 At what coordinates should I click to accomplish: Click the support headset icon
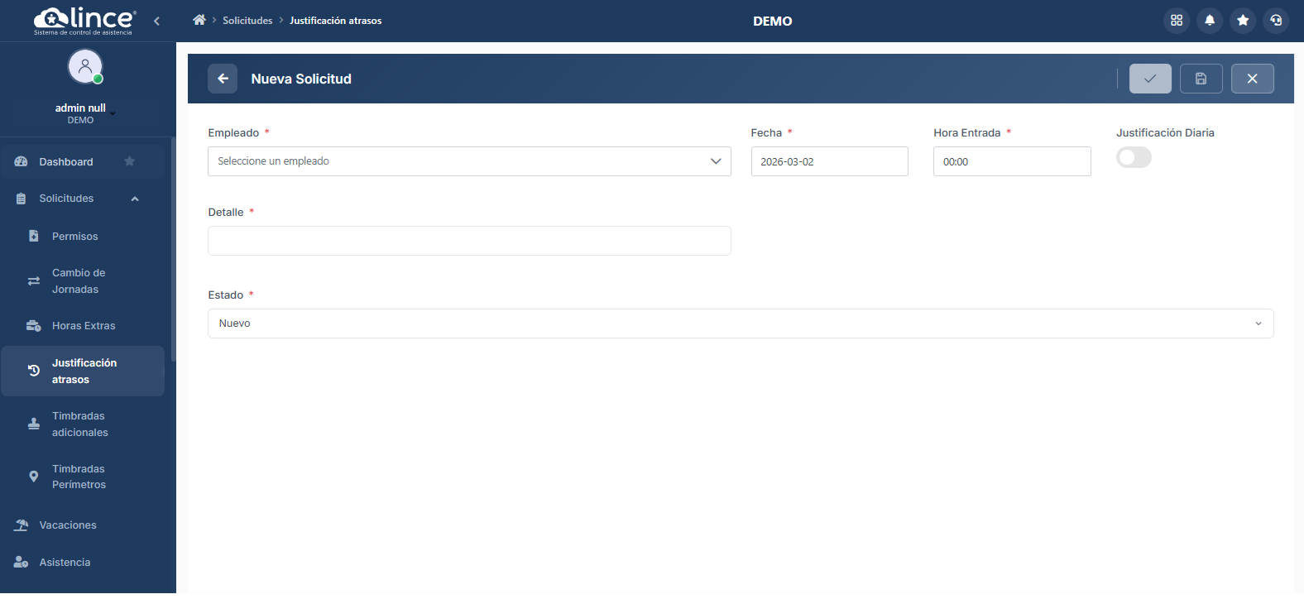(x=1276, y=21)
